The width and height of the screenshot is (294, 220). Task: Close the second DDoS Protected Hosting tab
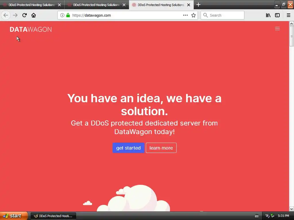pyautogui.click(x=124, y=5)
